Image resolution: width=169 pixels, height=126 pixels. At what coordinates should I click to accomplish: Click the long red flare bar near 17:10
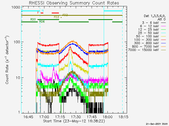coord(55,13)
